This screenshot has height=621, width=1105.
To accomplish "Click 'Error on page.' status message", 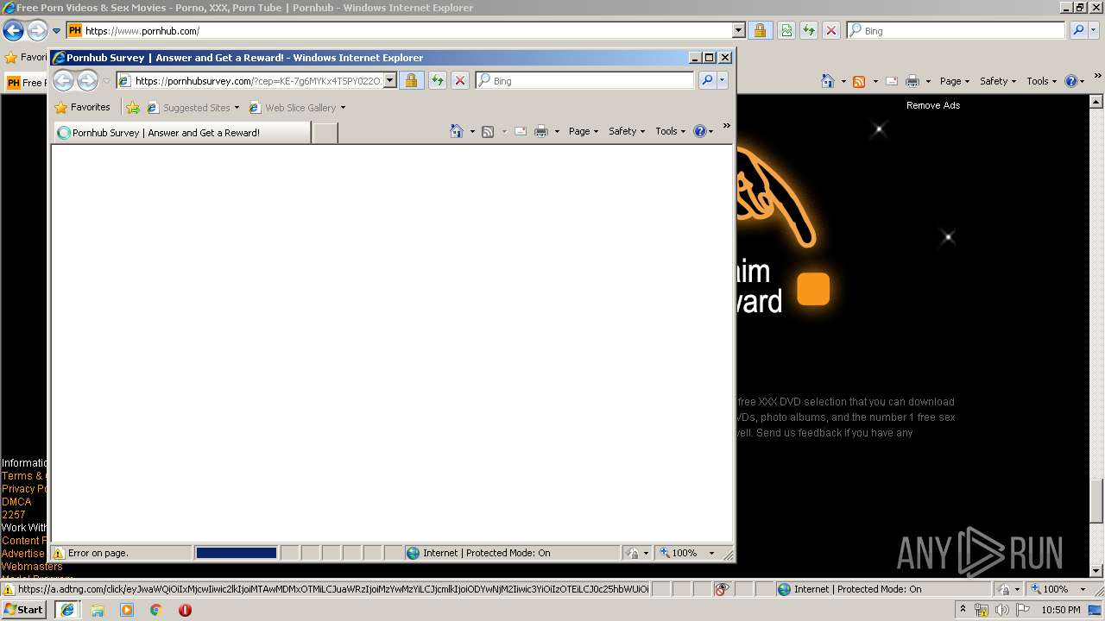I will tap(98, 553).
